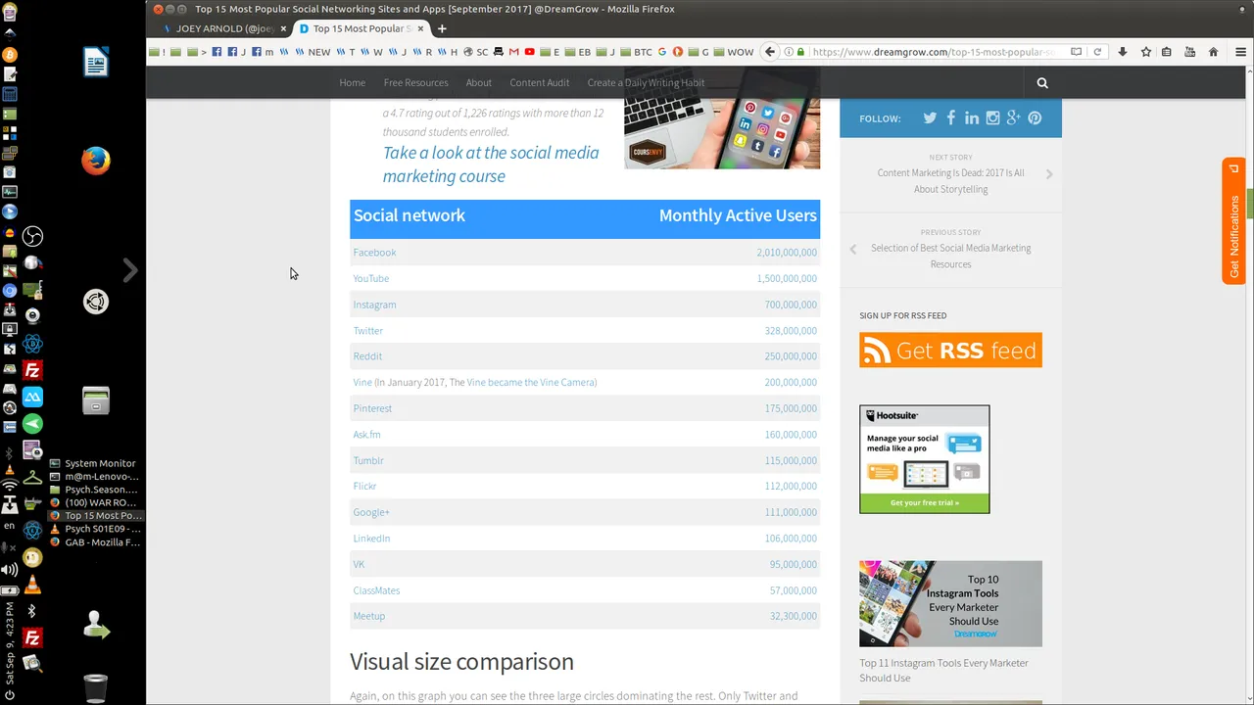Launch FileZilla from the upper launcher icon
Viewport: 1254px width, 705px height.
click(x=32, y=370)
